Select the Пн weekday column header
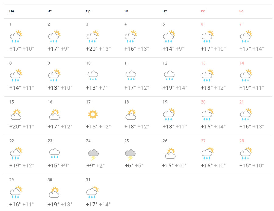274x211 pixels. [12, 12]
